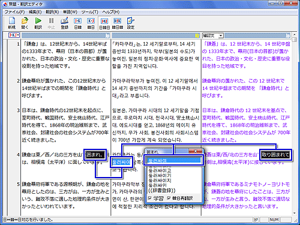Viewport: 300px width, 225px height.
Task: Open the J·K·J mode dropdown
Action: click(14, 35)
